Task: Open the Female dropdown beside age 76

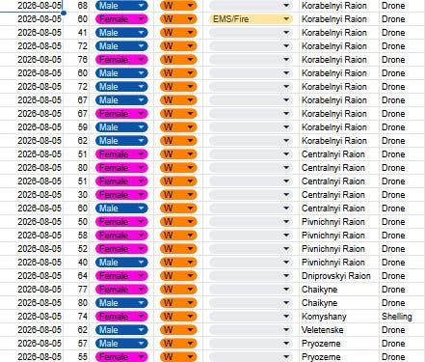Action: click(121, 60)
